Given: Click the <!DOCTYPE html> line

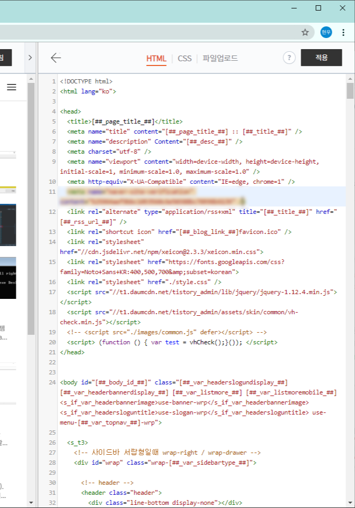Looking at the screenshot, I should 87,81.
